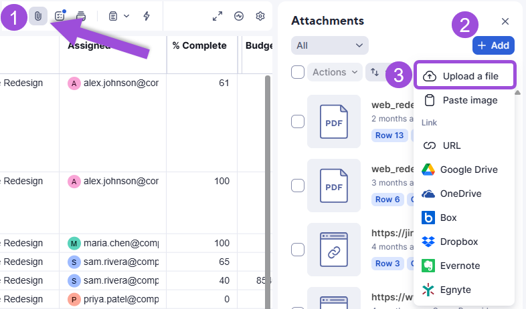The width and height of the screenshot is (526, 309).
Task: Check the Row 3 link attachment checkbox
Action: 298,250
